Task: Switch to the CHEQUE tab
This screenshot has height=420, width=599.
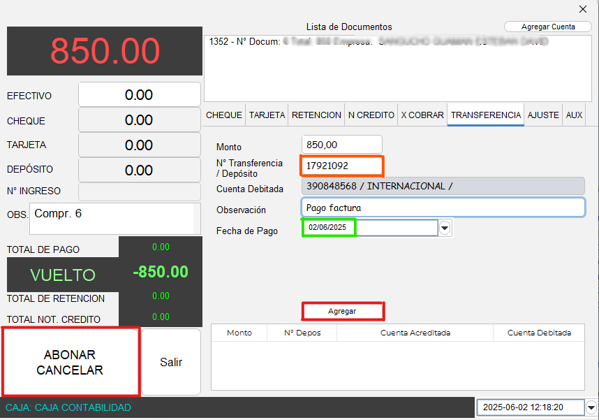Action: pyautogui.click(x=224, y=115)
